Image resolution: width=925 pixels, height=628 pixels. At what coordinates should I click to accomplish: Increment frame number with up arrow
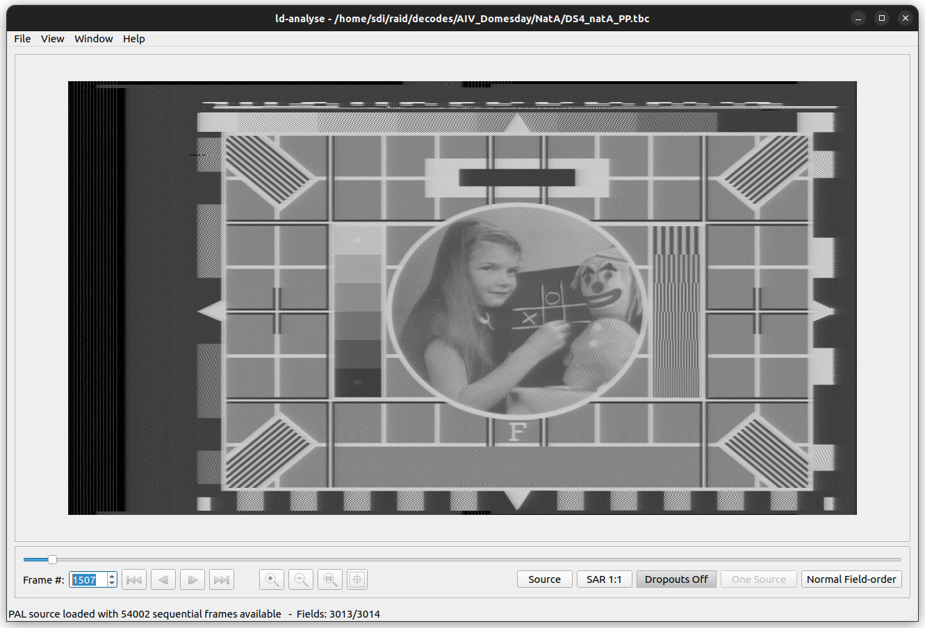tap(112, 576)
